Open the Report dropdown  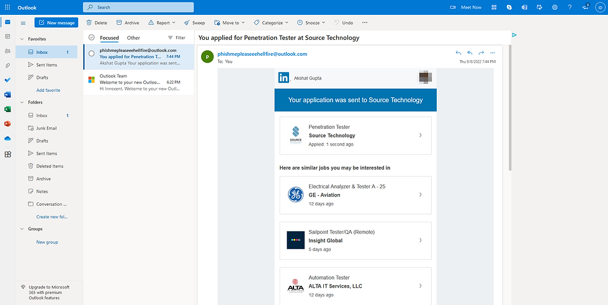tap(162, 23)
